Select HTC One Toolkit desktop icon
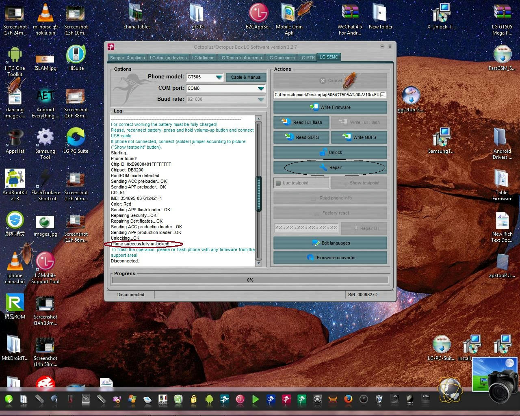Viewport: 520px width, 416px height. (x=15, y=61)
